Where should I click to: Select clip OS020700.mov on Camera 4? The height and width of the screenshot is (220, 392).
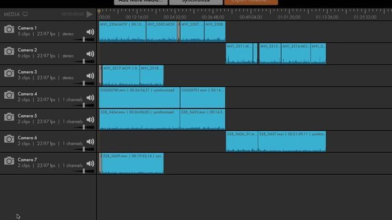click(x=140, y=97)
